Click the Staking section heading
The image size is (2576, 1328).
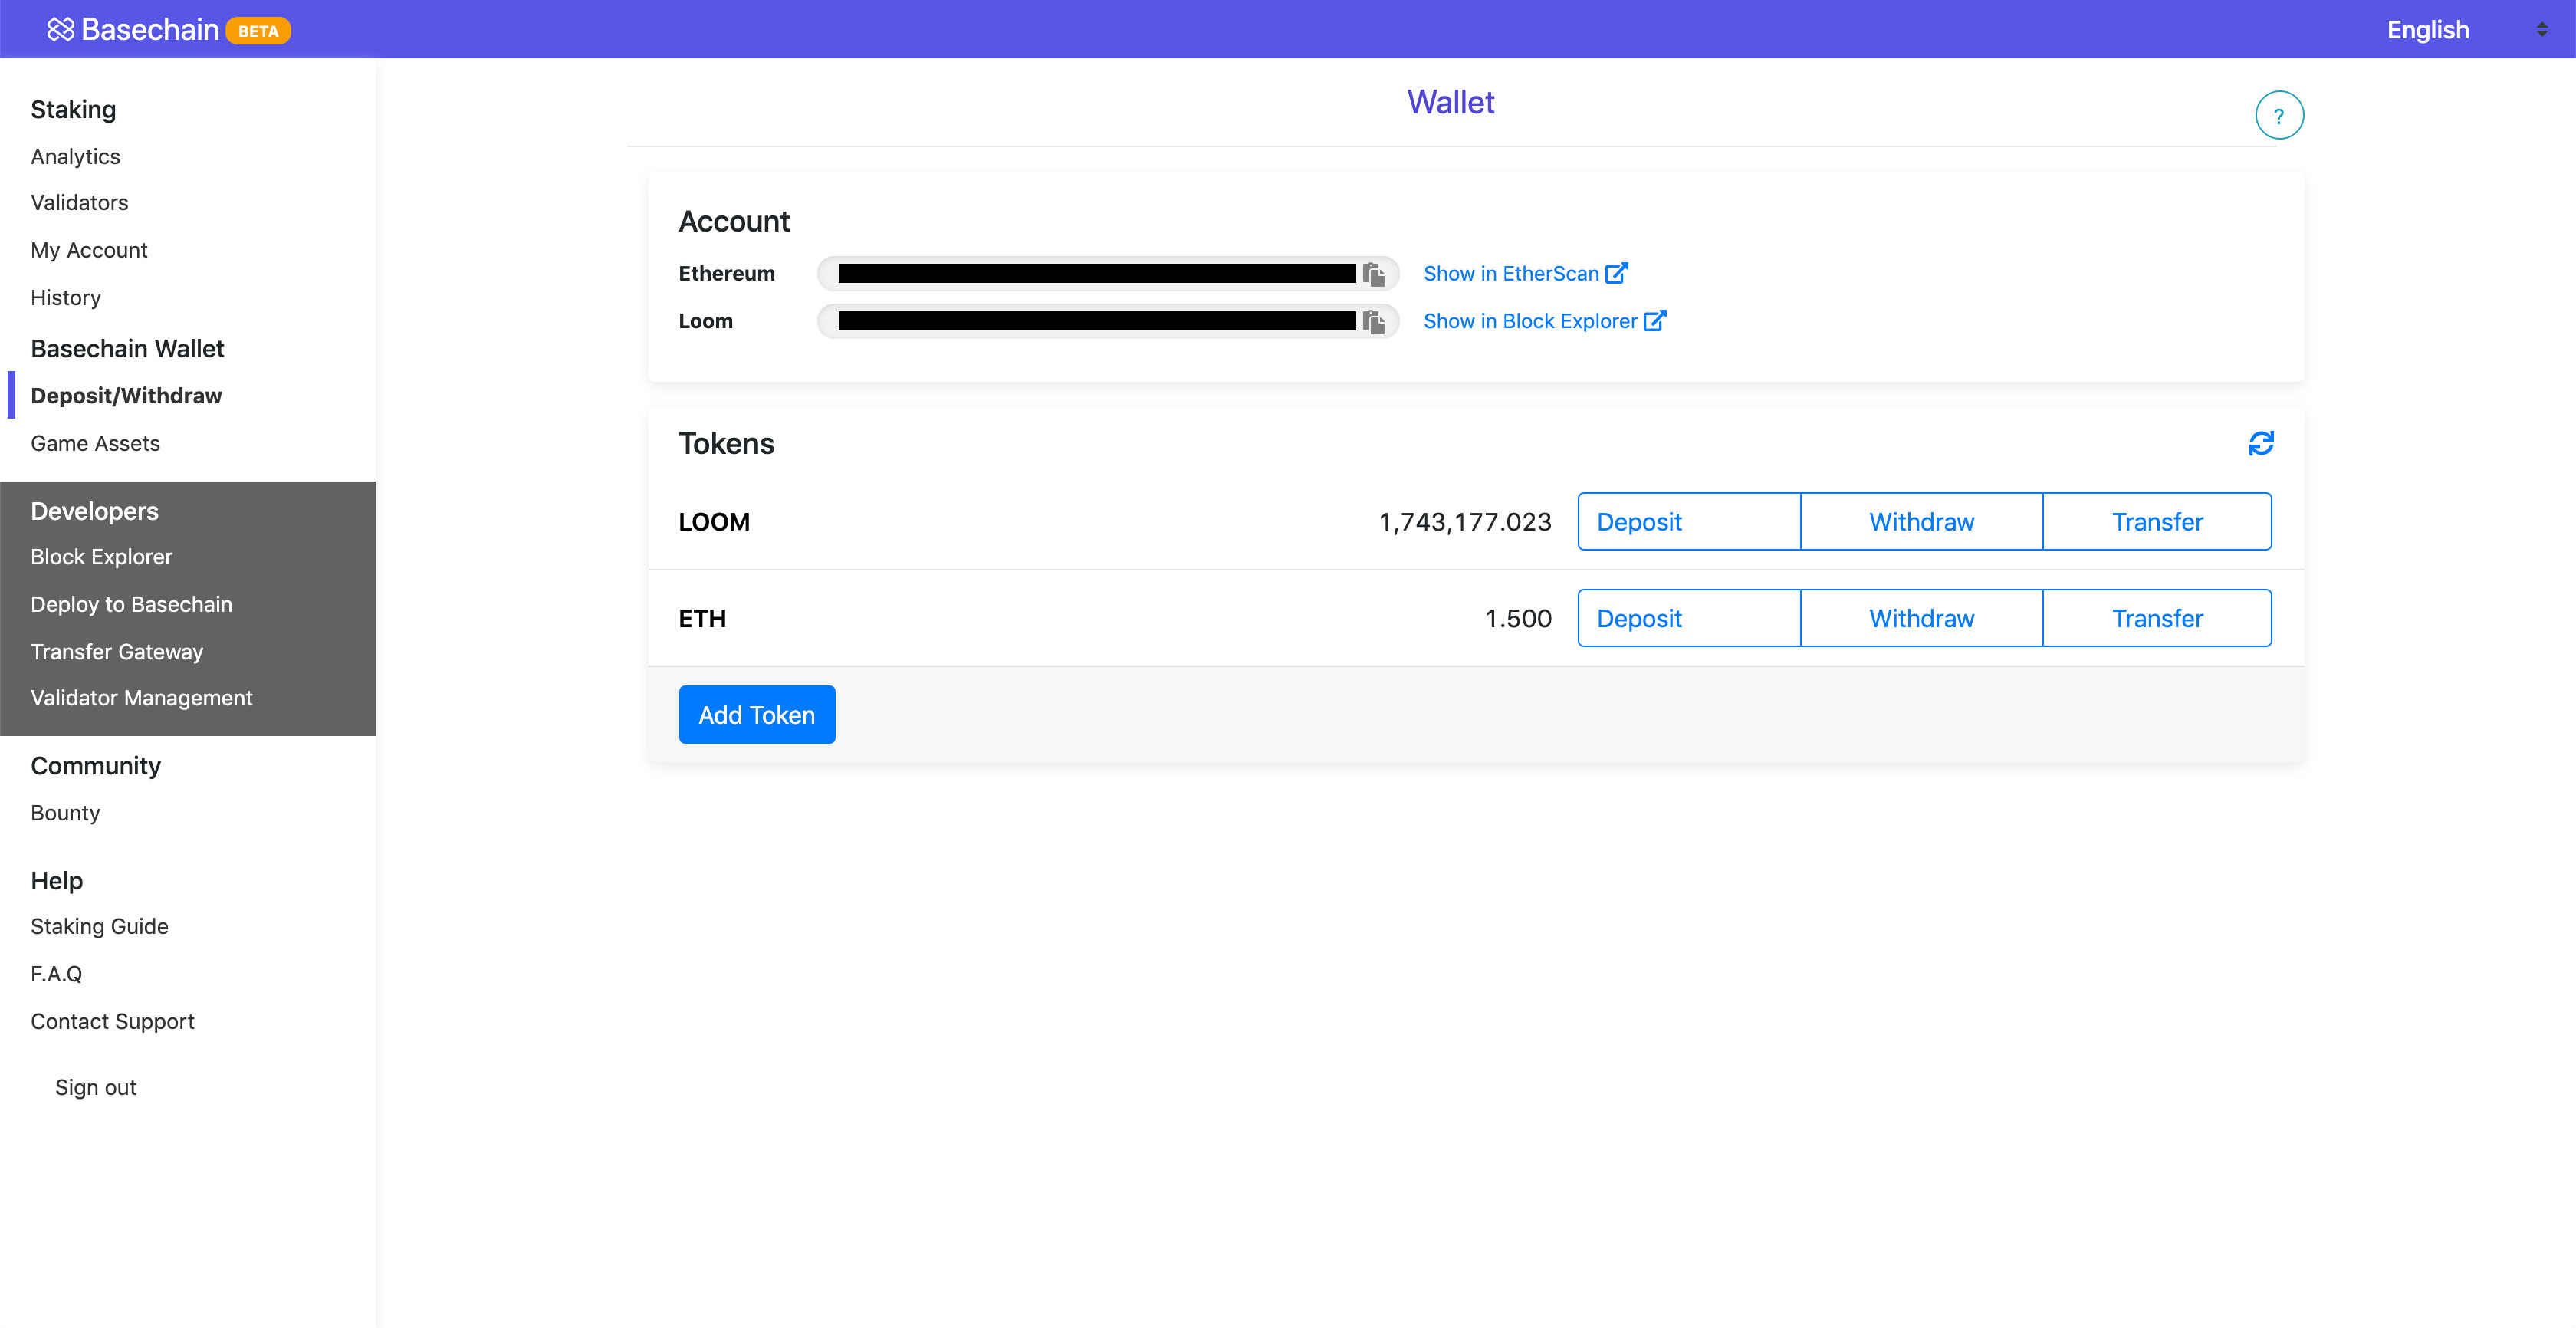coord(73,109)
